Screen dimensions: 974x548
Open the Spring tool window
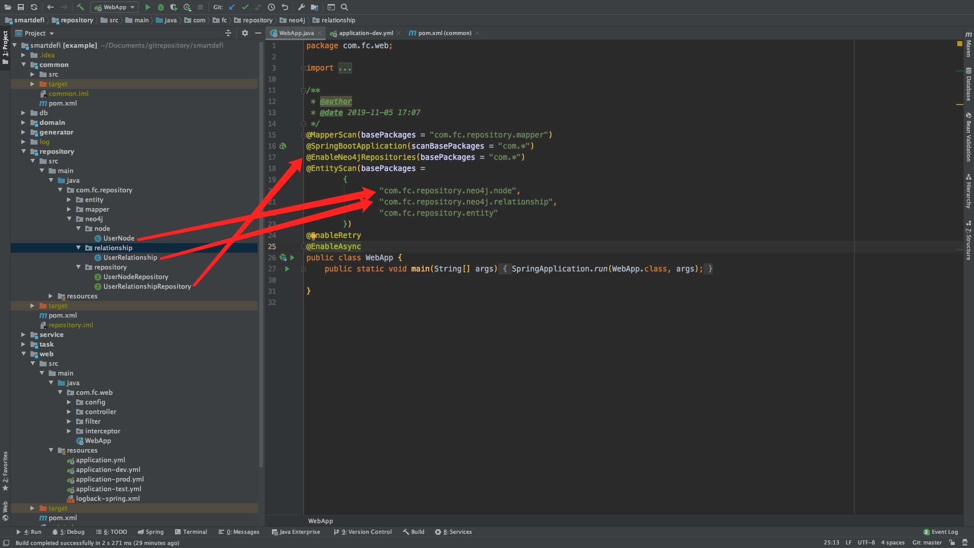[150, 532]
